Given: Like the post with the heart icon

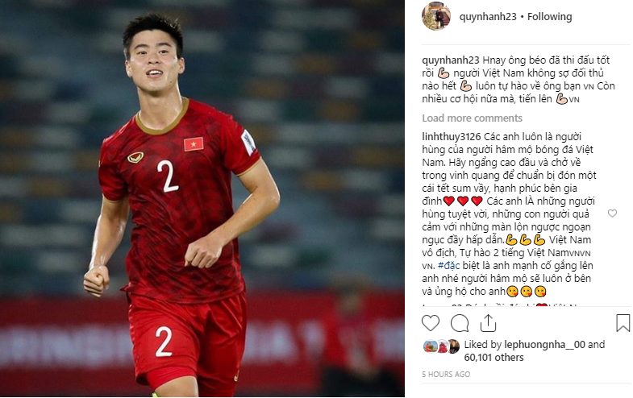Looking at the screenshot, I should pyautogui.click(x=431, y=323).
